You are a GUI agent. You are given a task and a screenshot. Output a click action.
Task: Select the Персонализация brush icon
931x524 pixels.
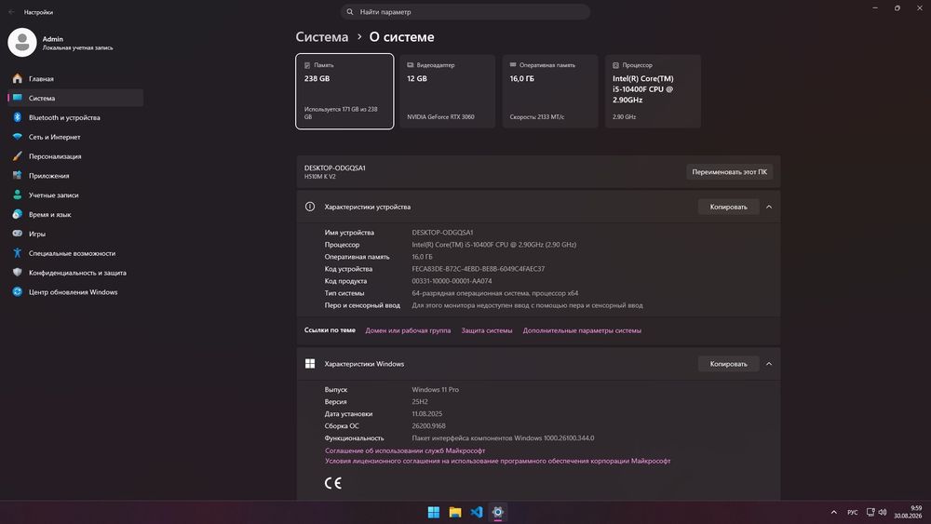tap(17, 156)
